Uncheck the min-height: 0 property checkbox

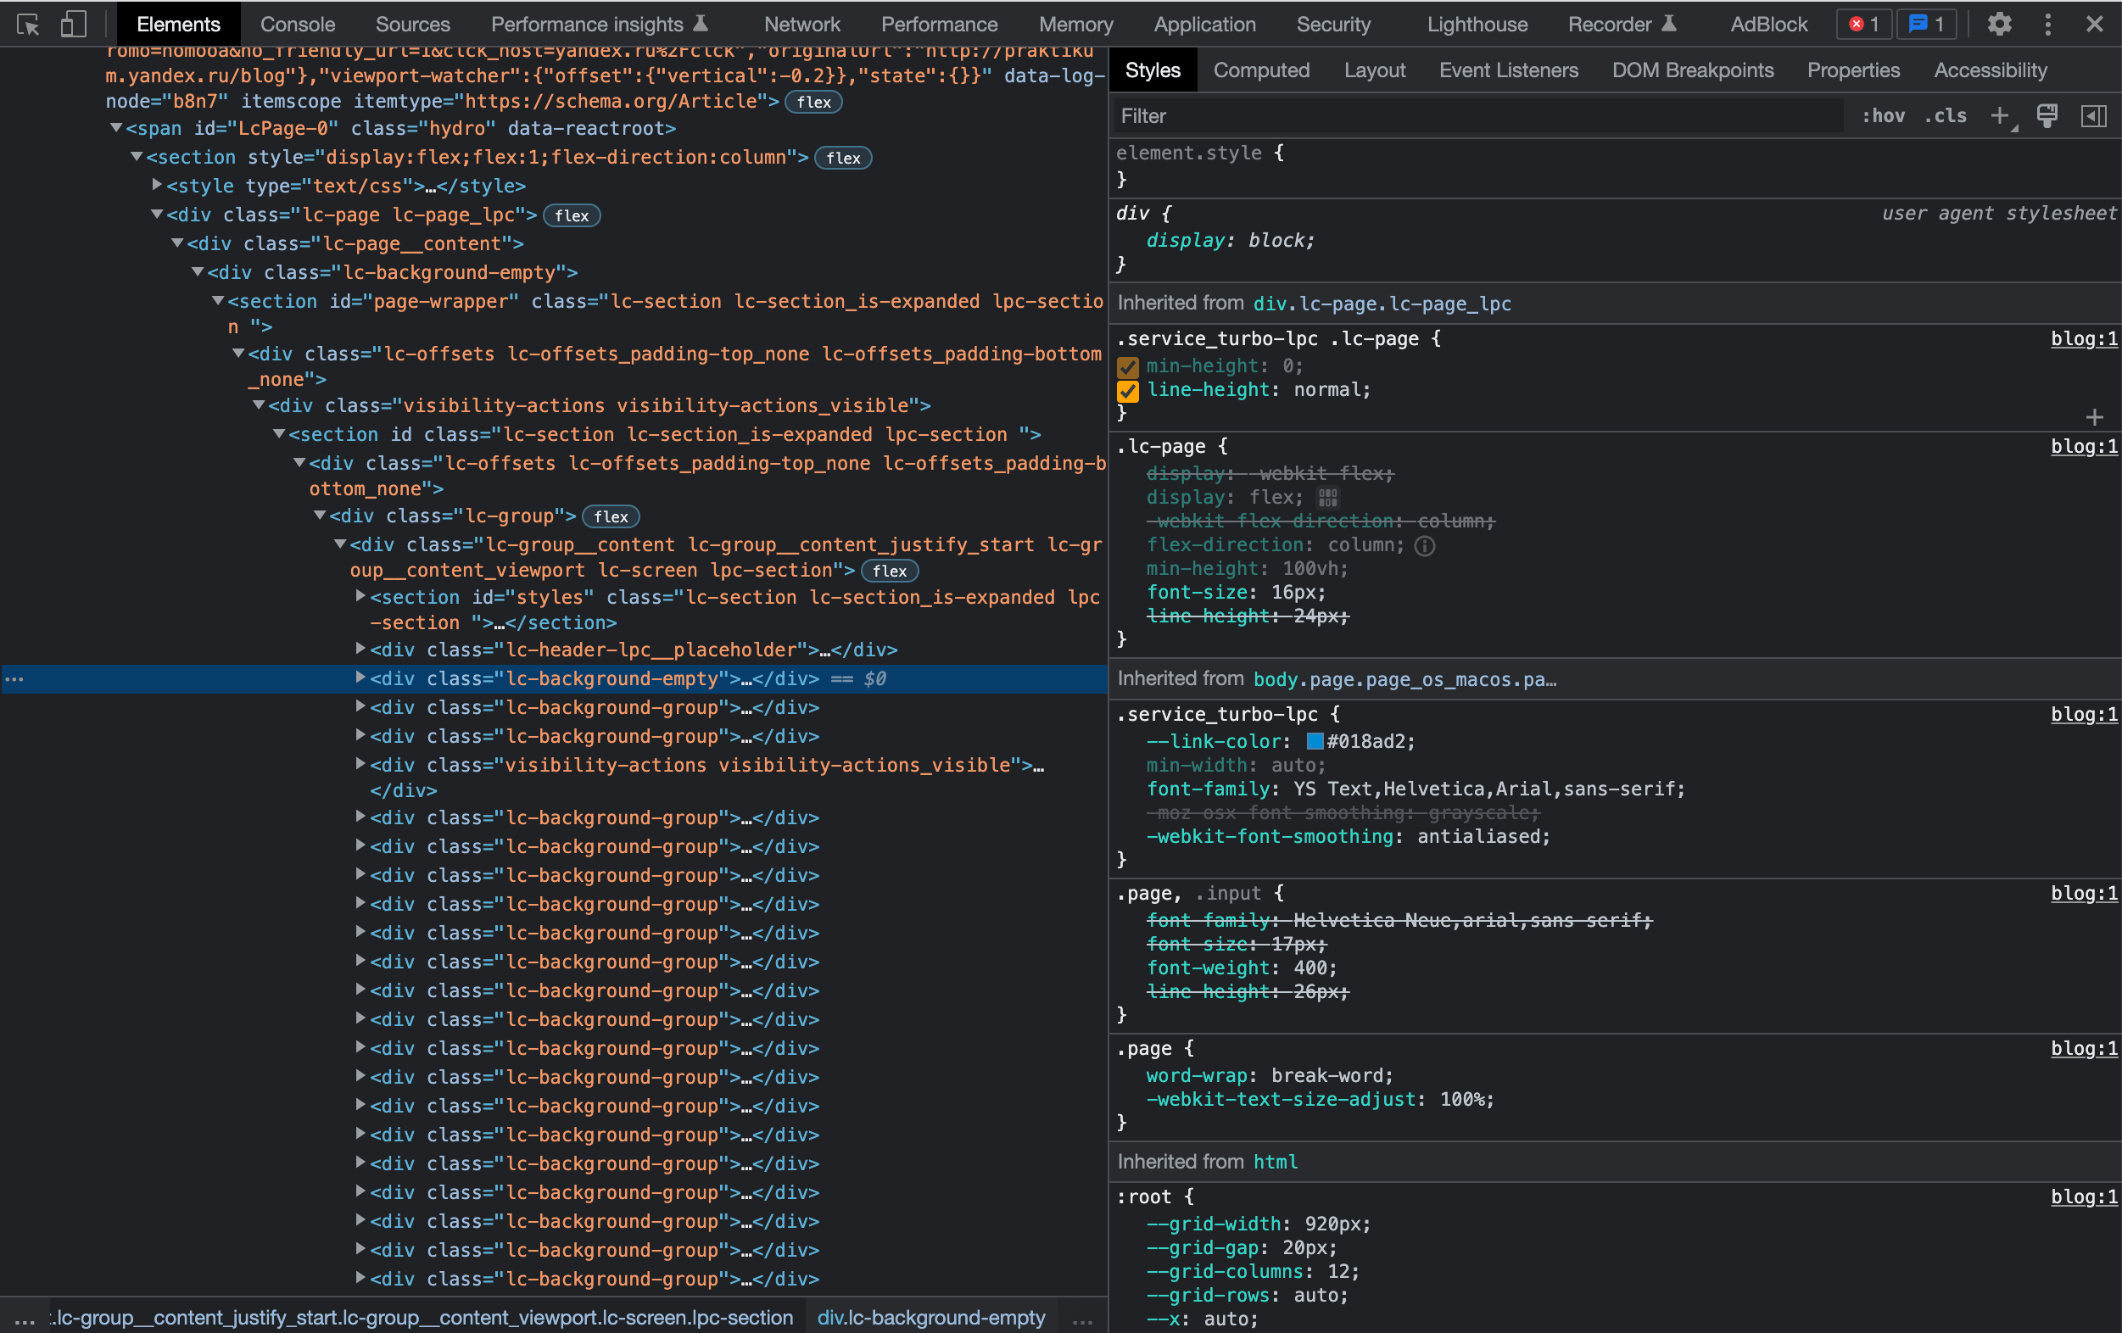[x=1128, y=366]
